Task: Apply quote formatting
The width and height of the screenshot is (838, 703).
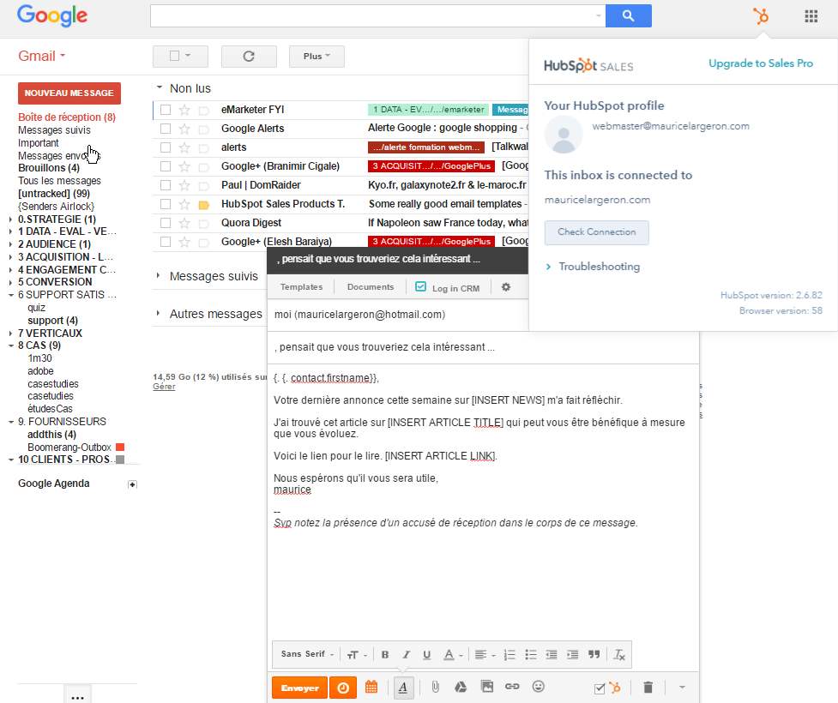Action: [x=594, y=655]
